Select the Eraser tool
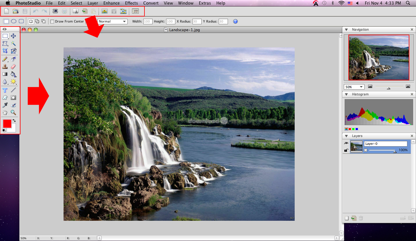 pos(13,66)
